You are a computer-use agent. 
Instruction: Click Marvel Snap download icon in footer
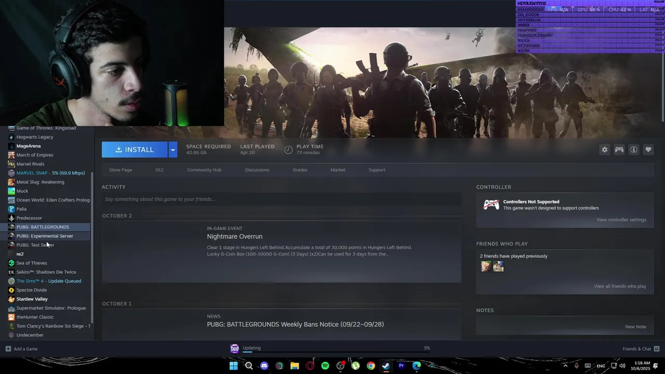tap(235, 349)
